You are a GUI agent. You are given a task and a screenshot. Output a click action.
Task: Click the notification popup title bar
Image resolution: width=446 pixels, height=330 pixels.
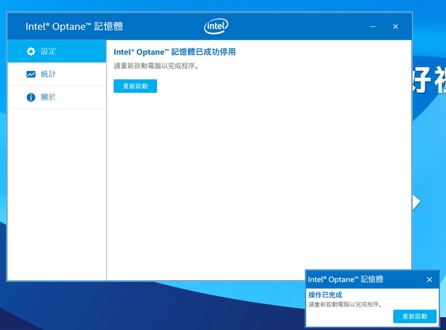coord(346,279)
